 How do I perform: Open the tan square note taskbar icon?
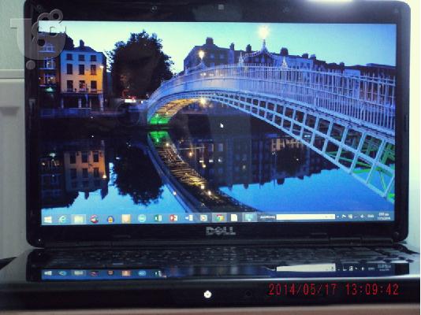coord(126,219)
